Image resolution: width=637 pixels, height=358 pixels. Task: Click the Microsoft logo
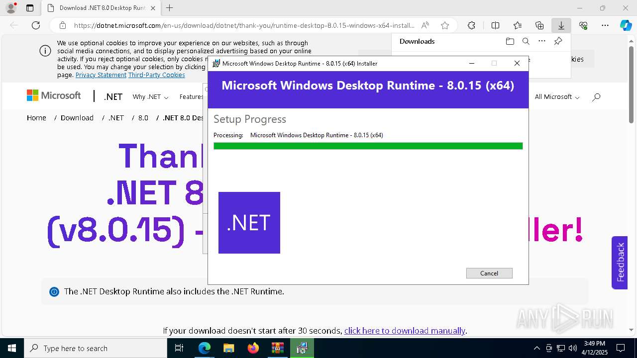click(x=54, y=95)
